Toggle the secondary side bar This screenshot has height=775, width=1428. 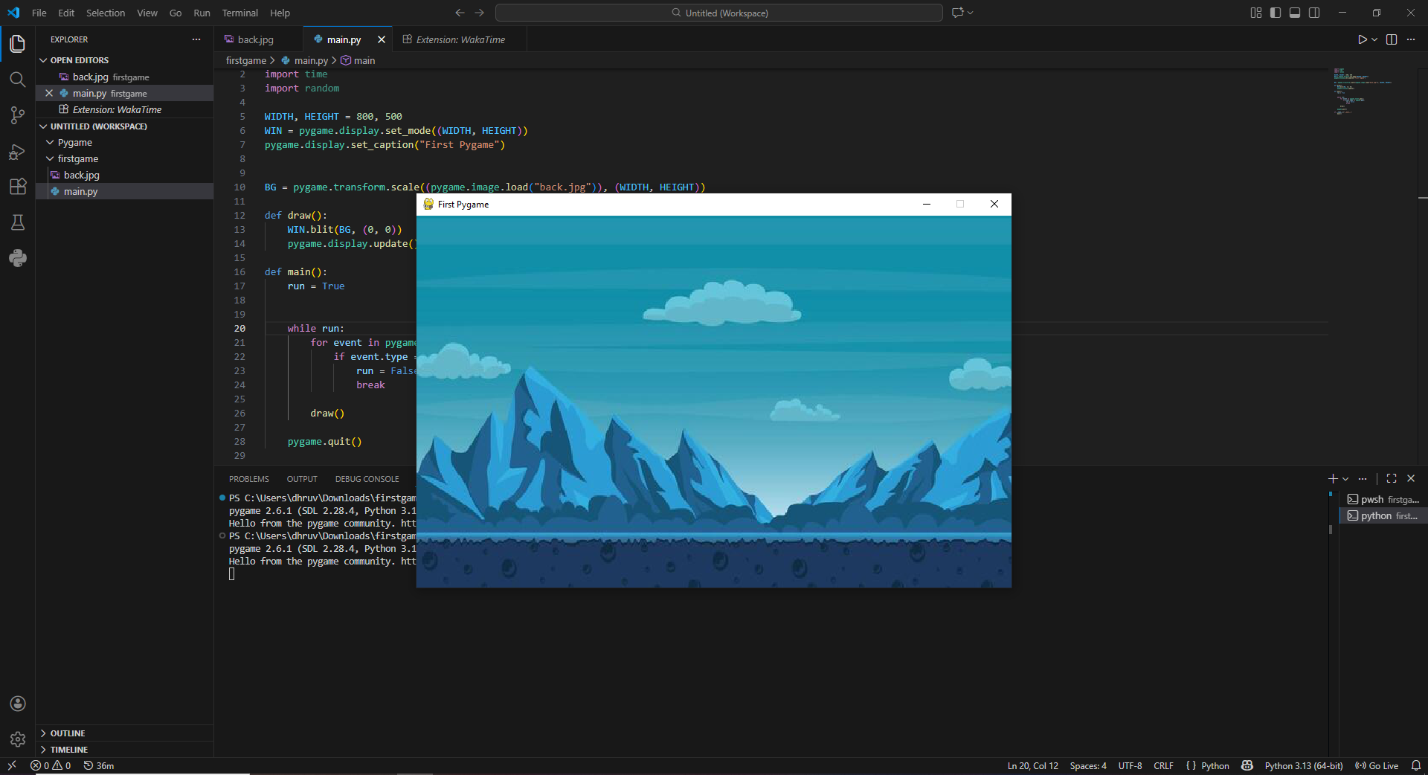pyautogui.click(x=1314, y=13)
